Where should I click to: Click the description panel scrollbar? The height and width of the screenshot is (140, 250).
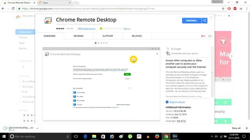212,72
